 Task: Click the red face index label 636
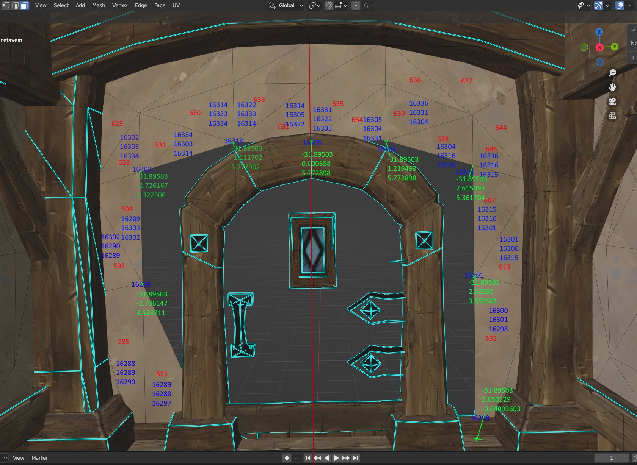(415, 80)
